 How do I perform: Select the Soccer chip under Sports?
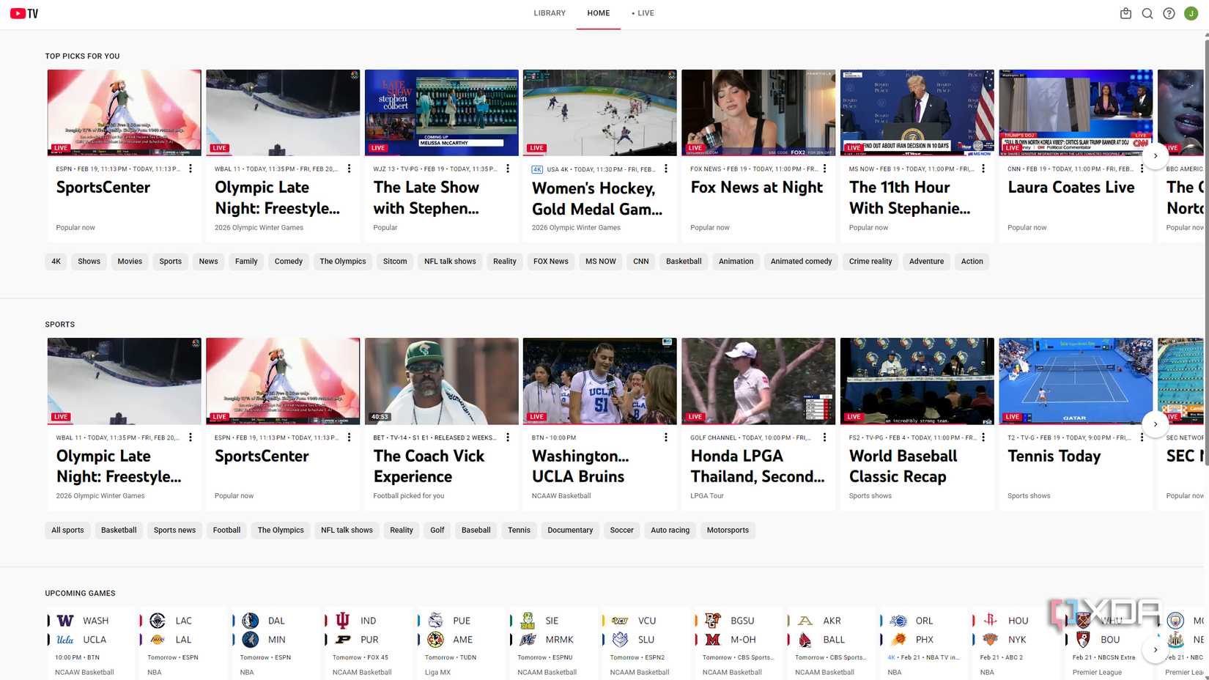[622, 531]
